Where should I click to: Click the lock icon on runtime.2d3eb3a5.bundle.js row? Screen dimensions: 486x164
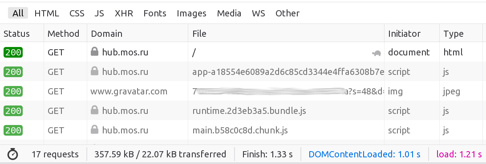[x=94, y=110]
